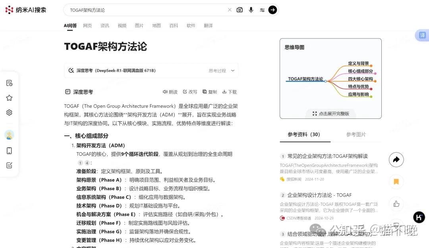Select the 特点与优势 mind map node
429x248 pixels.
click(x=358, y=86)
